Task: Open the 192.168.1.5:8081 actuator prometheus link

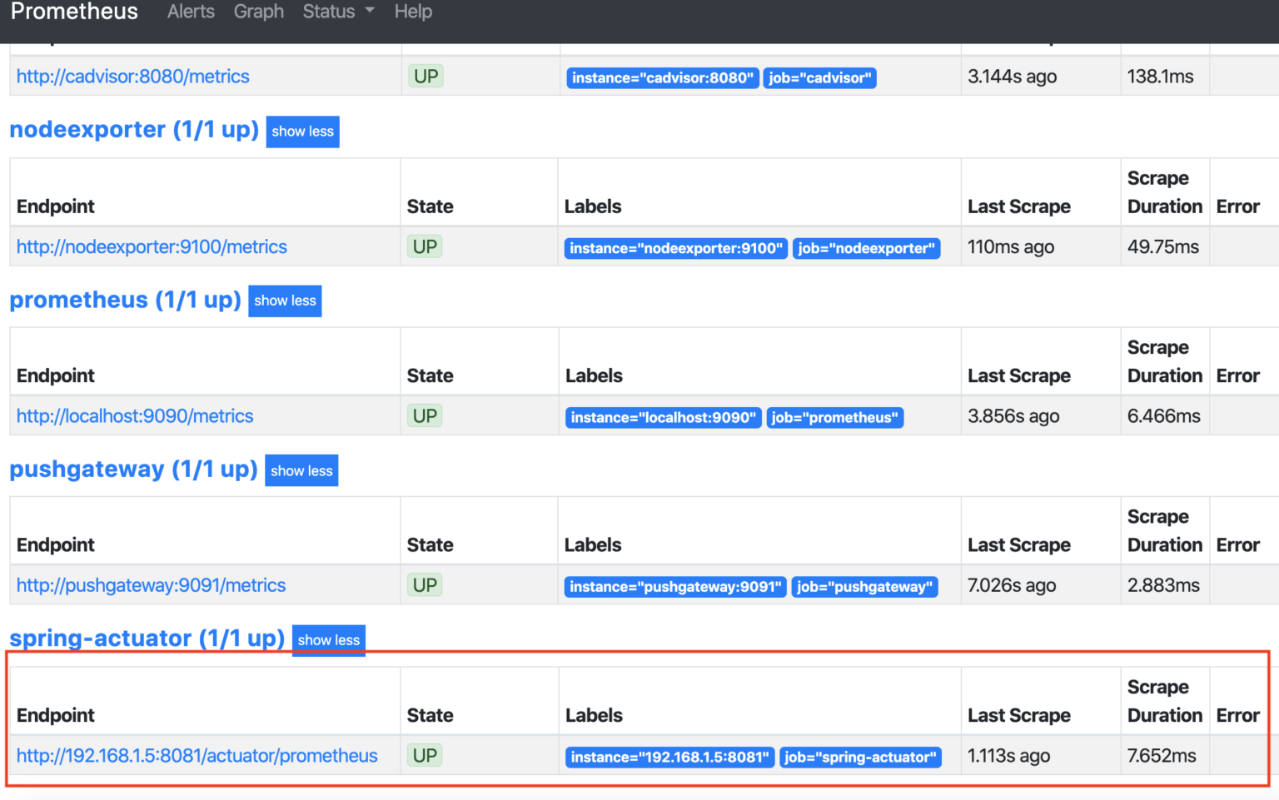Action: click(197, 756)
